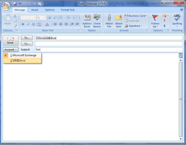Click the To field with 733111222@2n.cz
This screenshot has height=145, width=186.
coord(109,38)
